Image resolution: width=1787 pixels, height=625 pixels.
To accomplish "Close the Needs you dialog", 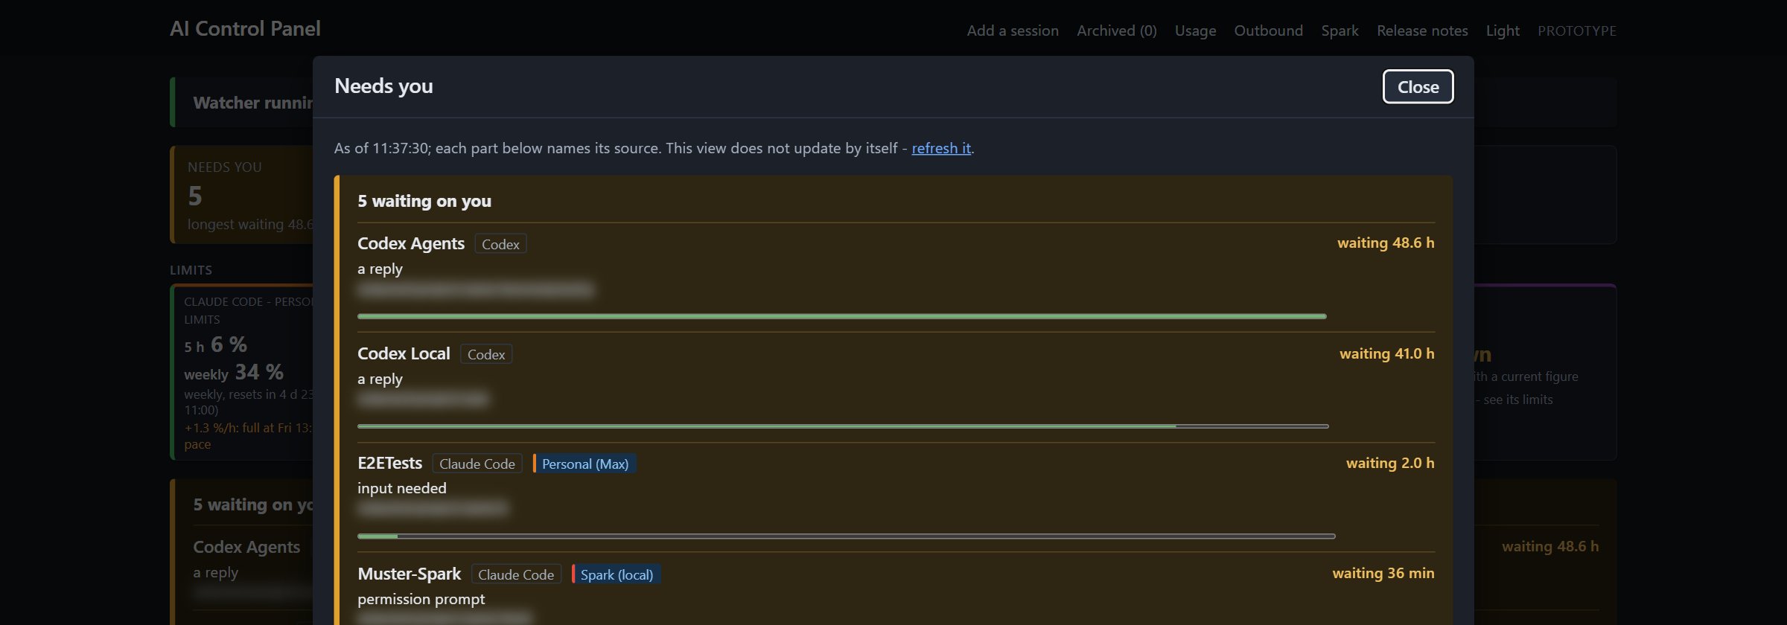I will [x=1418, y=87].
